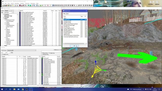Viewport: 162px width, 91px height.
Task: Click the cloud weather icon in system tray
Action: click(128, 89)
